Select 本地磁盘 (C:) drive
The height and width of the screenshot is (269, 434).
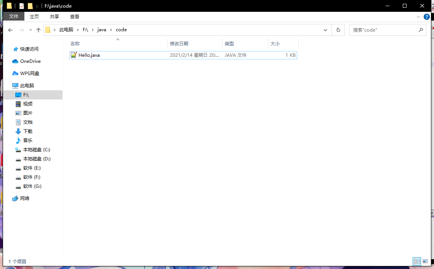point(37,149)
